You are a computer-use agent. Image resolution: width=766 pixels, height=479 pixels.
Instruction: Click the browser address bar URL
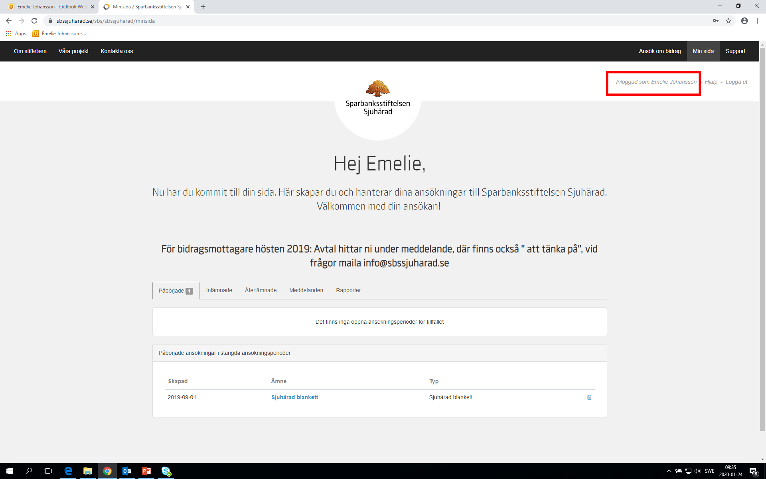(x=106, y=21)
